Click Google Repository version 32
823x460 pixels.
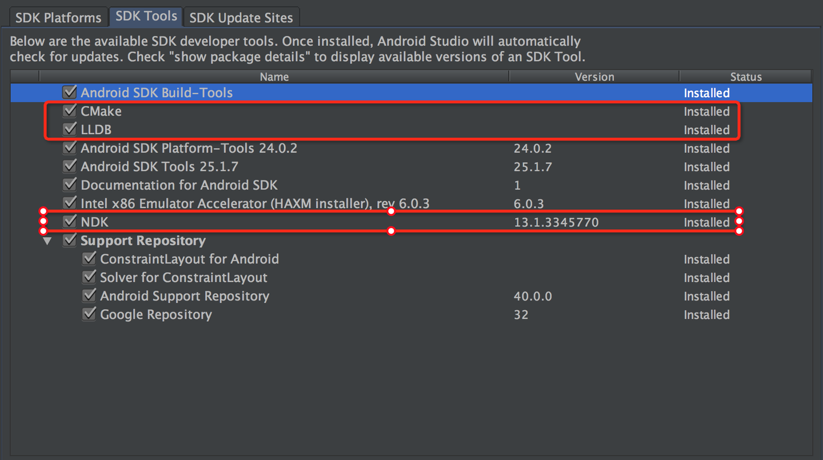[521, 315]
